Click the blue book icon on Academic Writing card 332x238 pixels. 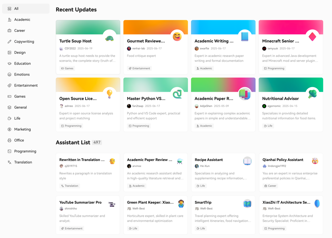245,37
